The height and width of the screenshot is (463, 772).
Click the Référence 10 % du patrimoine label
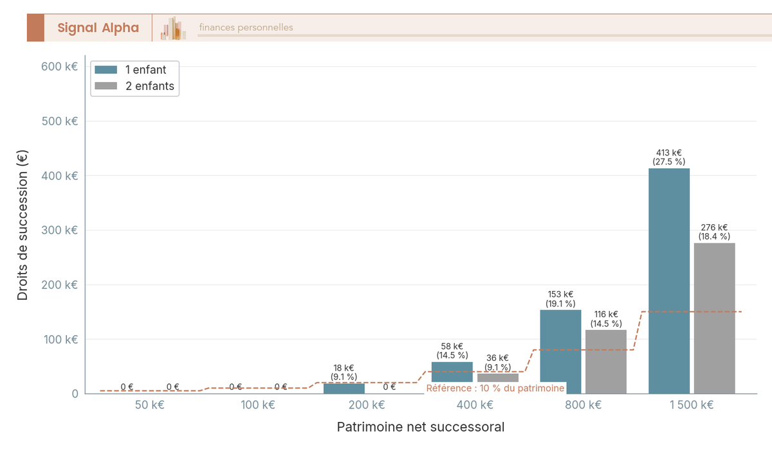(x=495, y=388)
